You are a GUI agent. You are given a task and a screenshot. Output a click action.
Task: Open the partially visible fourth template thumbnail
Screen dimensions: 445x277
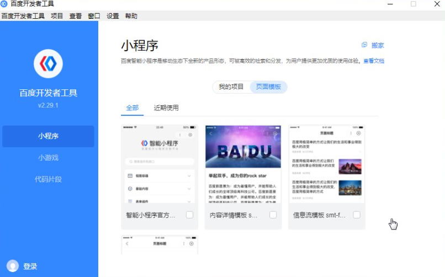(x=160, y=245)
